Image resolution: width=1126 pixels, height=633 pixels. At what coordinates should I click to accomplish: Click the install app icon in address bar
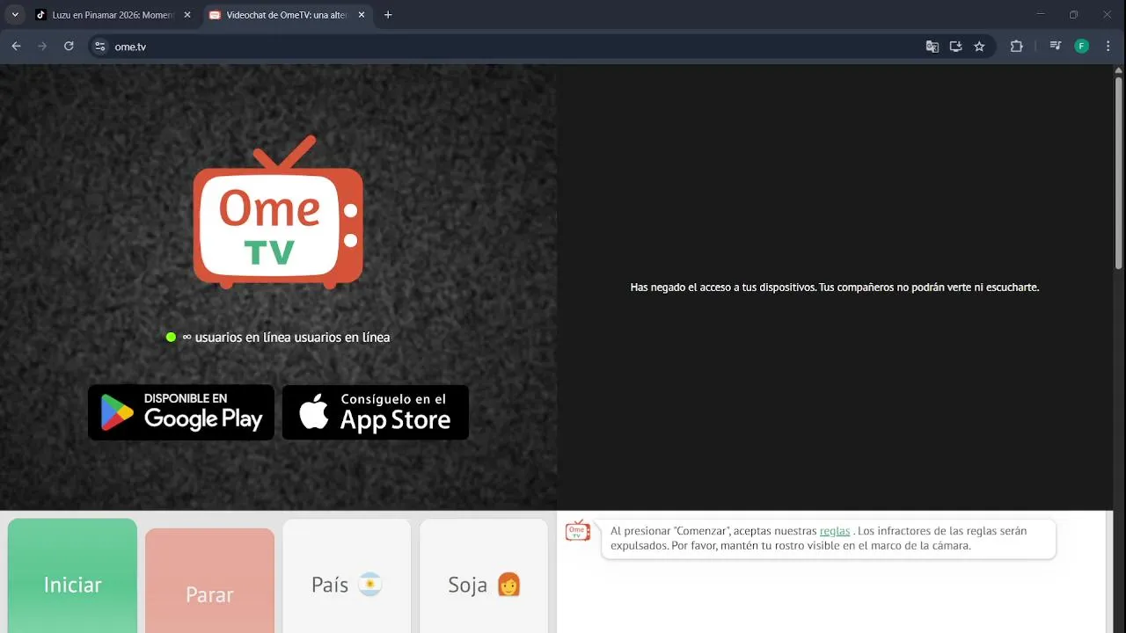click(x=956, y=47)
